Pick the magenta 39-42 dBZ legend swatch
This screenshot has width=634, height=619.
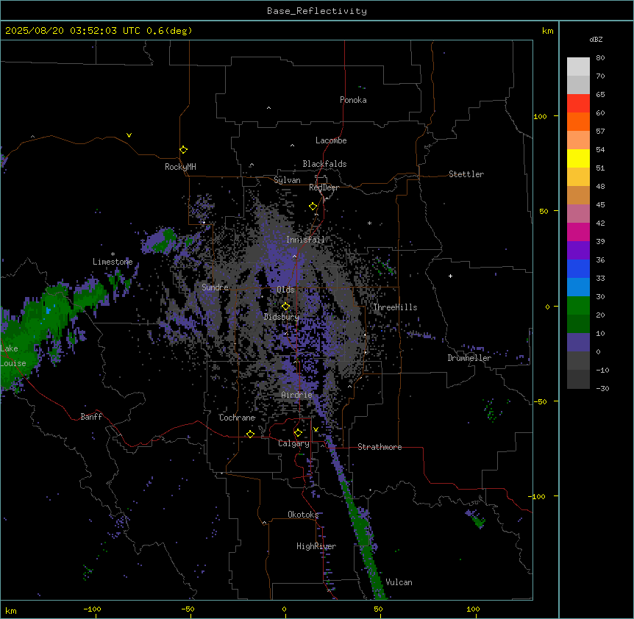pos(578,232)
